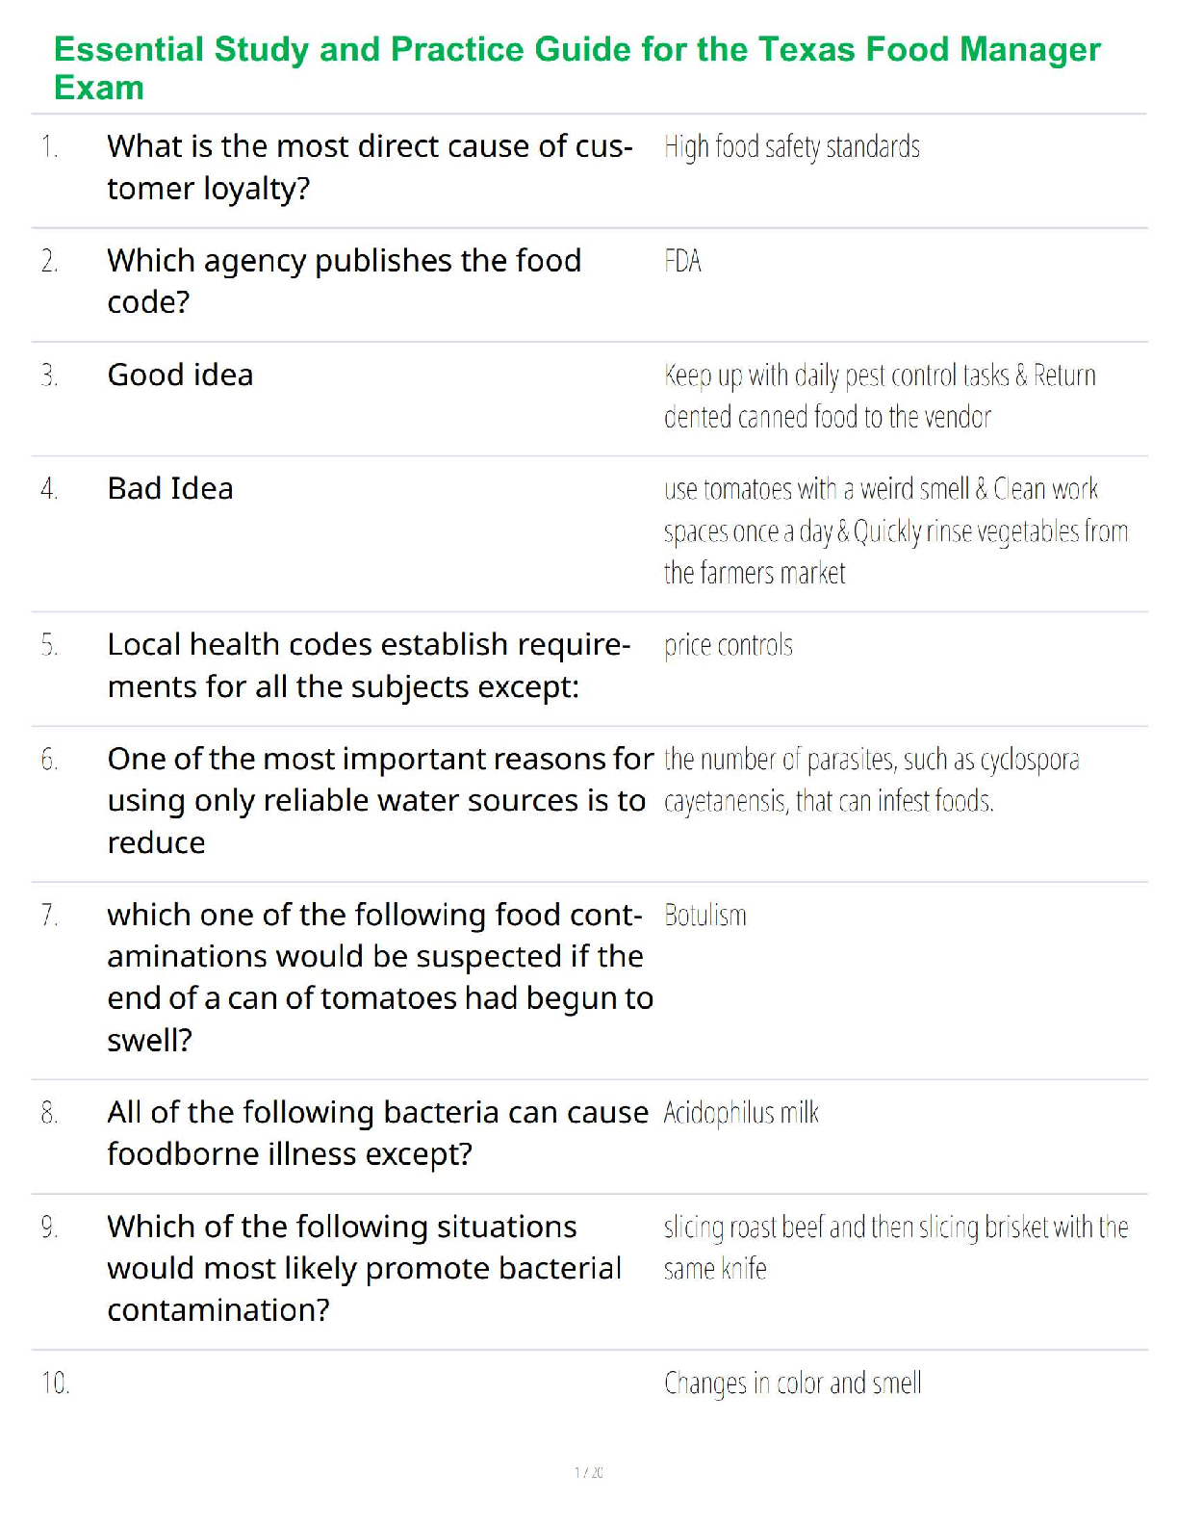Image resolution: width=1178 pixels, height=1525 pixels.
Task: Click the green study guide title
Action: 576,67
